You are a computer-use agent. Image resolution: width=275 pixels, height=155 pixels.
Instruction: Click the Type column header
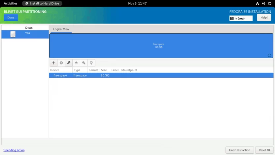click(x=80, y=70)
